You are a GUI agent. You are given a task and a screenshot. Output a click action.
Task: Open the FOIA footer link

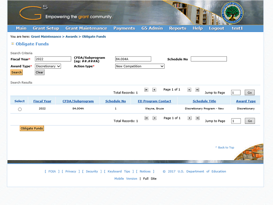click(52, 172)
